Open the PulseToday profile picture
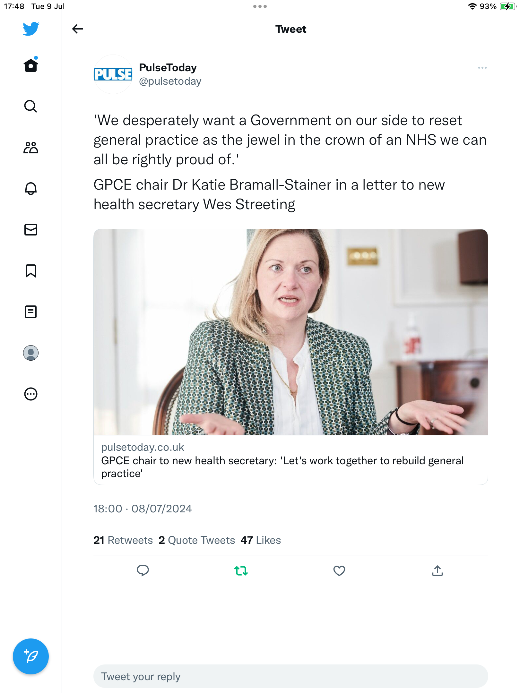The image size is (520, 693). click(113, 74)
